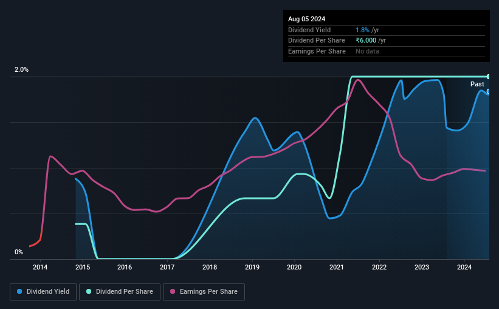Image resolution: width=499 pixels, height=309 pixels.
Task: Select the 2021 x-axis label
Action: pos(337,267)
